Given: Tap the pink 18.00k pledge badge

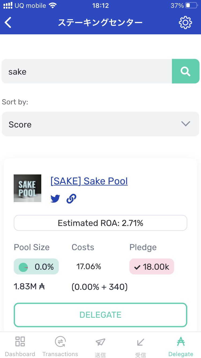Looking at the screenshot, I should [x=152, y=266].
